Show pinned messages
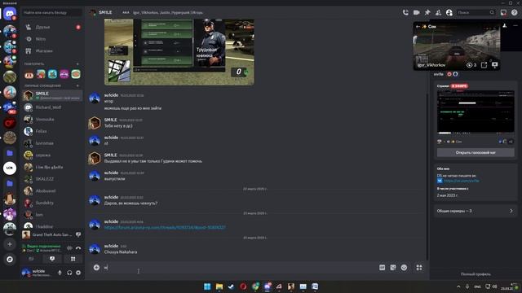 pos(427,12)
